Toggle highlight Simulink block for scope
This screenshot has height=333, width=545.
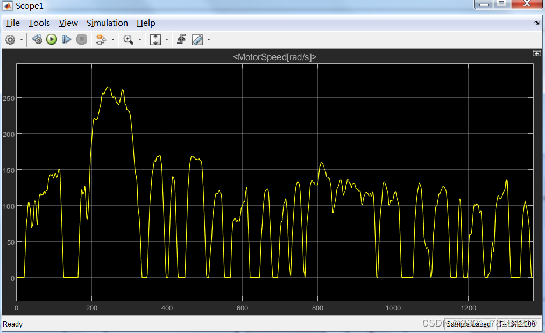coord(181,39)
